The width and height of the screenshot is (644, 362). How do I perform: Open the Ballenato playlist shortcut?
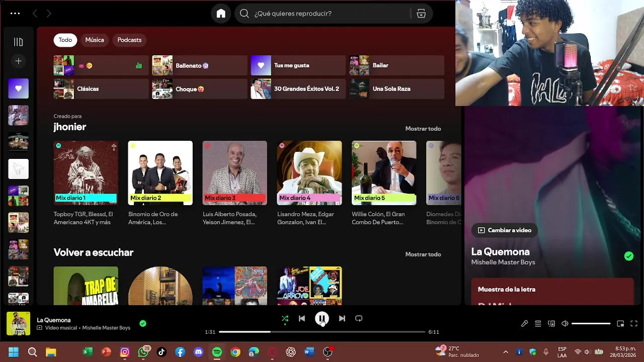click(x=200, y=65)
